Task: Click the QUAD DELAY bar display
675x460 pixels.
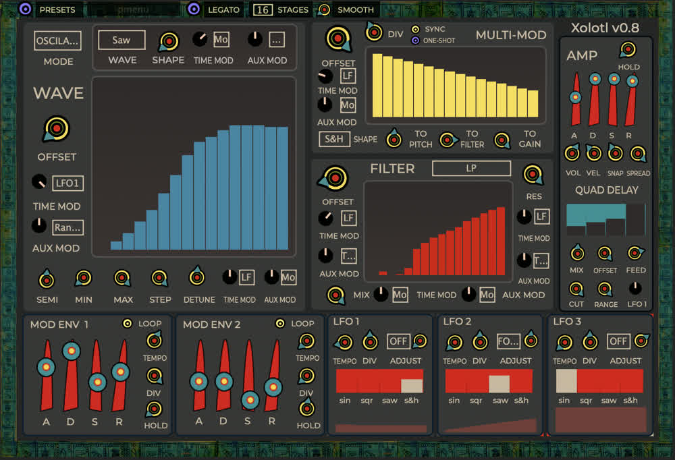Action: 606,219
